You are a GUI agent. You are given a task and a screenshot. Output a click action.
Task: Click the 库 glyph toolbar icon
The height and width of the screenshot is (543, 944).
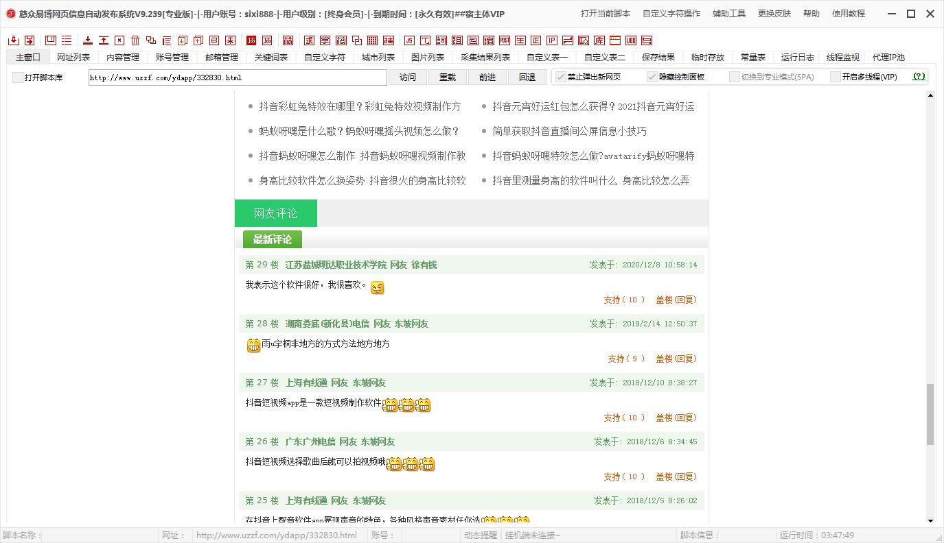[599, 40]
